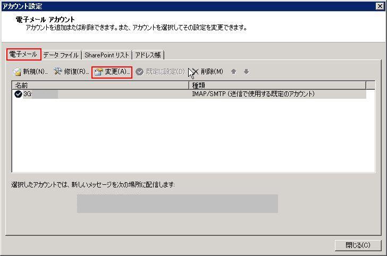Image resolution: width=387 pixels, height=256 pixels.
Task: Move the account up with the up arrow
Action: point(233,72)
